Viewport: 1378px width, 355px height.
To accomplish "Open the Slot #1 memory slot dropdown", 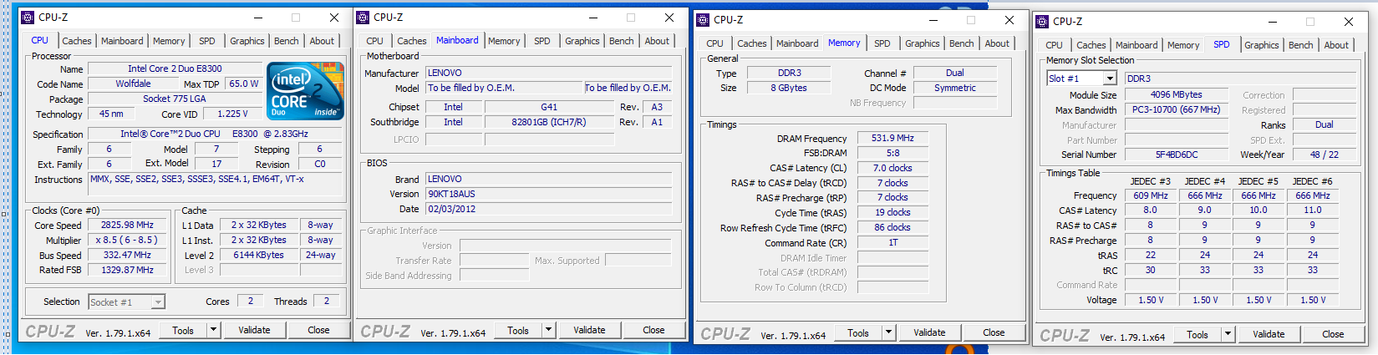I will 1110,79.
